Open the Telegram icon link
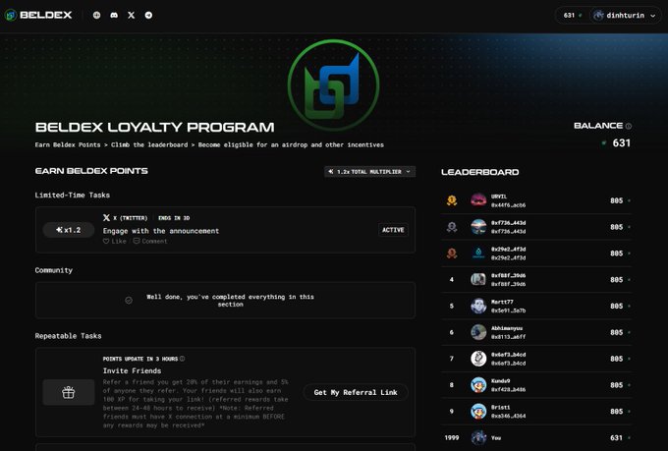Viewport: 668px width, 451px height. point(148,15)
